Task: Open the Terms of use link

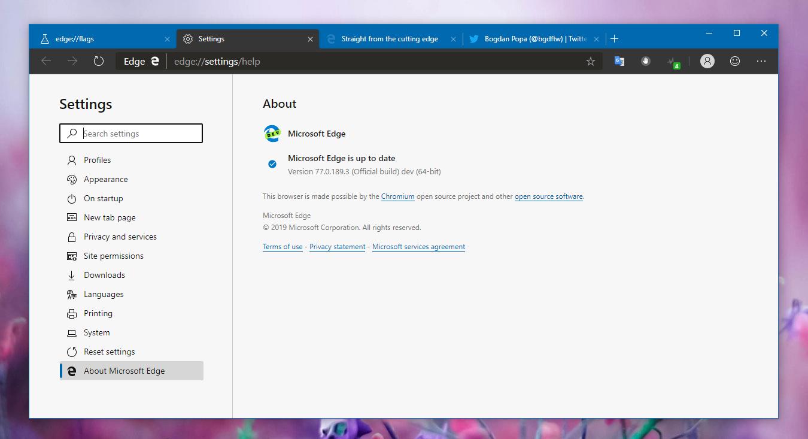Action: 283,247
